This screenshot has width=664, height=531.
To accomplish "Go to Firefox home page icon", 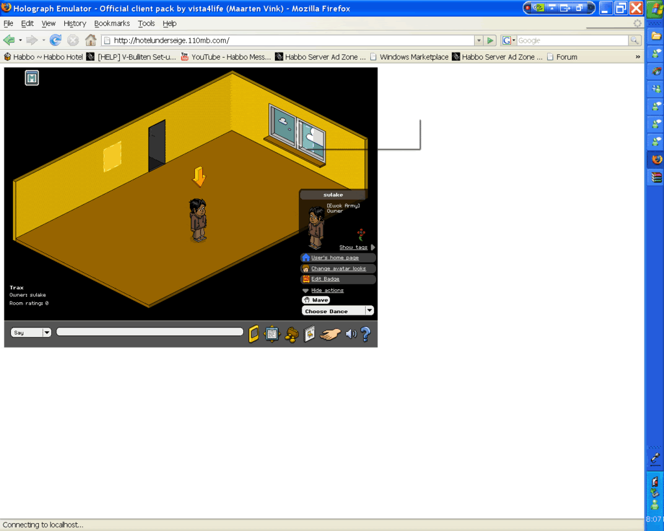I will click(91, 40).
